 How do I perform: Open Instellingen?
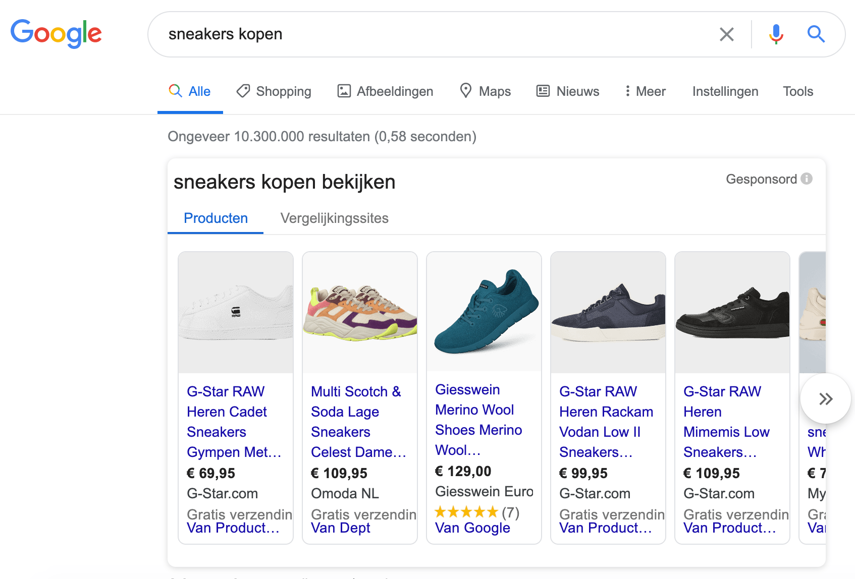(725, 91)
